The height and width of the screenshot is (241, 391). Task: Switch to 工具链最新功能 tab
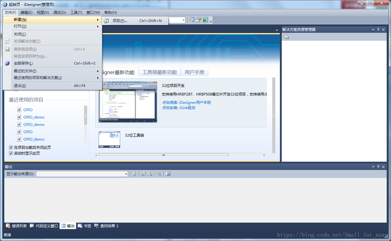[160, 72]
